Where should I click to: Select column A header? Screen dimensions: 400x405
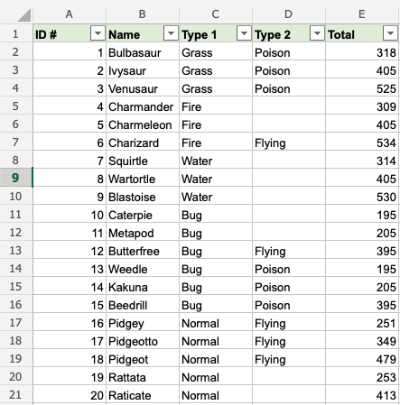tap(70, 14)
